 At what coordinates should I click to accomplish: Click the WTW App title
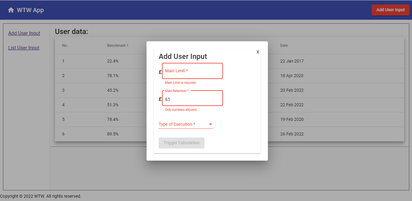(30, 10)
